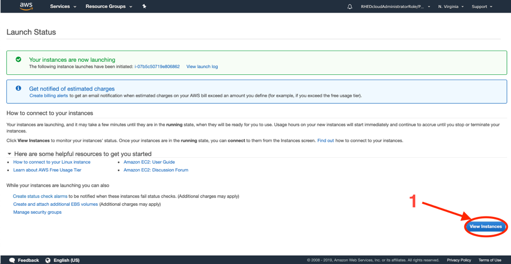The width and height of the screenshot is (511, 264).
Task: Open the notifications bell icon
Action: pyautogui.click(x=350, y=7)
